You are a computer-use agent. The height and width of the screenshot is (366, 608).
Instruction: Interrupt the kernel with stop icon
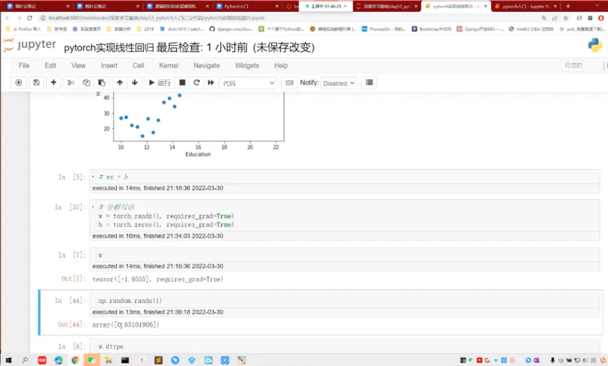[182, 83]
